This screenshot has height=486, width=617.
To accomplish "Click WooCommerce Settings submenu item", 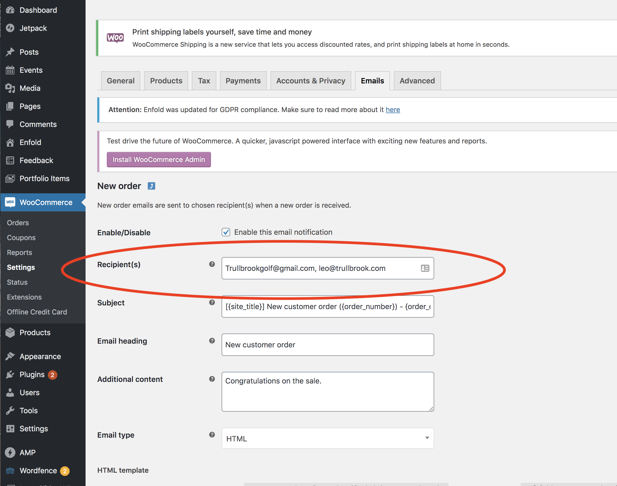I will (21, 267).
